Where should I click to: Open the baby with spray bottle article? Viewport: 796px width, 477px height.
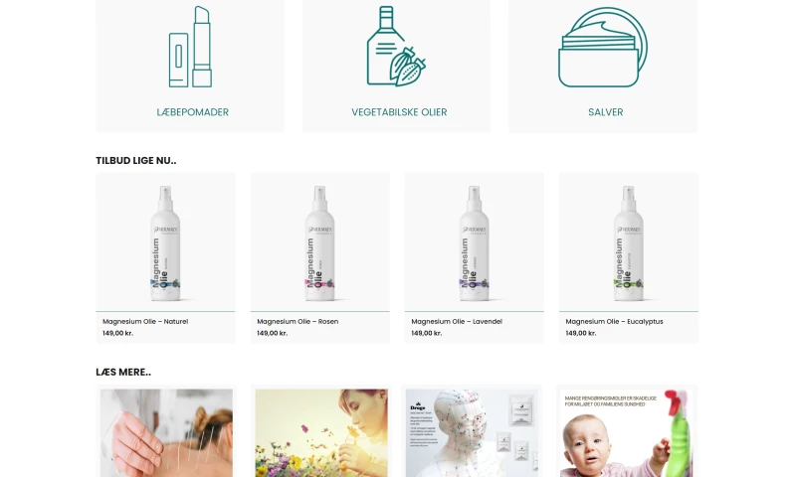click(626, 433)
